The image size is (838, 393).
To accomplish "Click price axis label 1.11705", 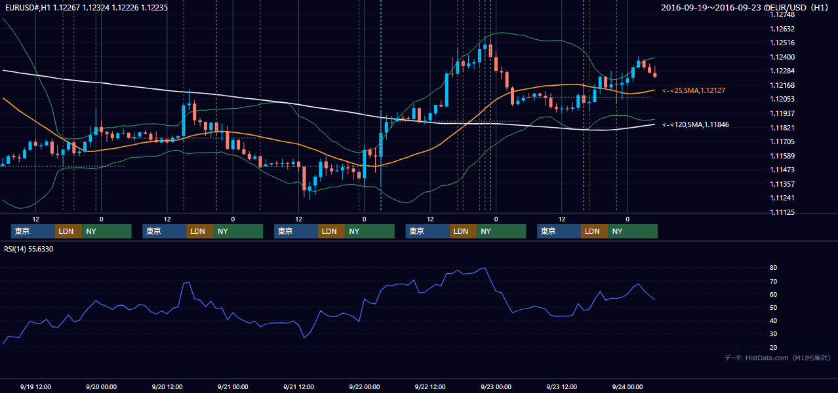I will tap(783, 141).
